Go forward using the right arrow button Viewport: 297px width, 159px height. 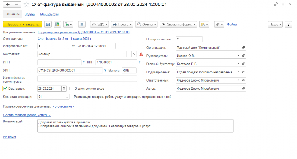17,4
